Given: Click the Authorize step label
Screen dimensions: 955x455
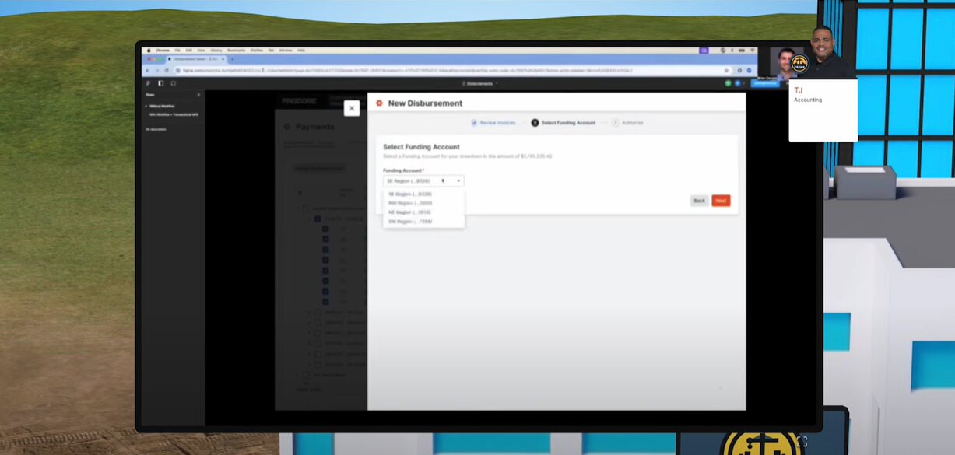Looking at the screenshot, I should click(x=632, y=123).
